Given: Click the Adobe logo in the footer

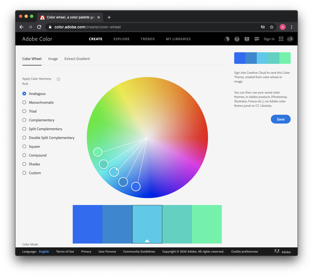Looking at the screenshot, I should click(x=282, y=252).
